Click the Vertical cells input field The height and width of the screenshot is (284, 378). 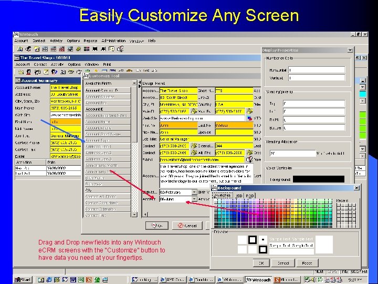(x=317, y=78)
